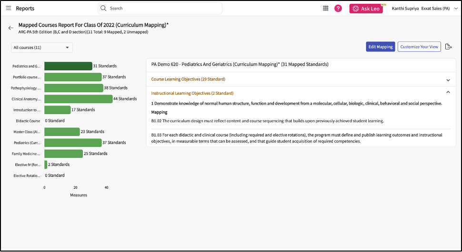Image resolution: width=462 pixels, height=252 pixels.
Task: Collapse Instructional Learning Objectives section
Action: [448, 93]
